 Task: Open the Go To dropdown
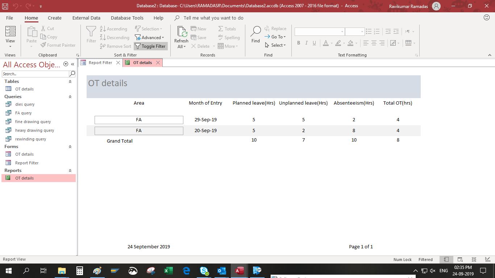[x=275, y=37]
